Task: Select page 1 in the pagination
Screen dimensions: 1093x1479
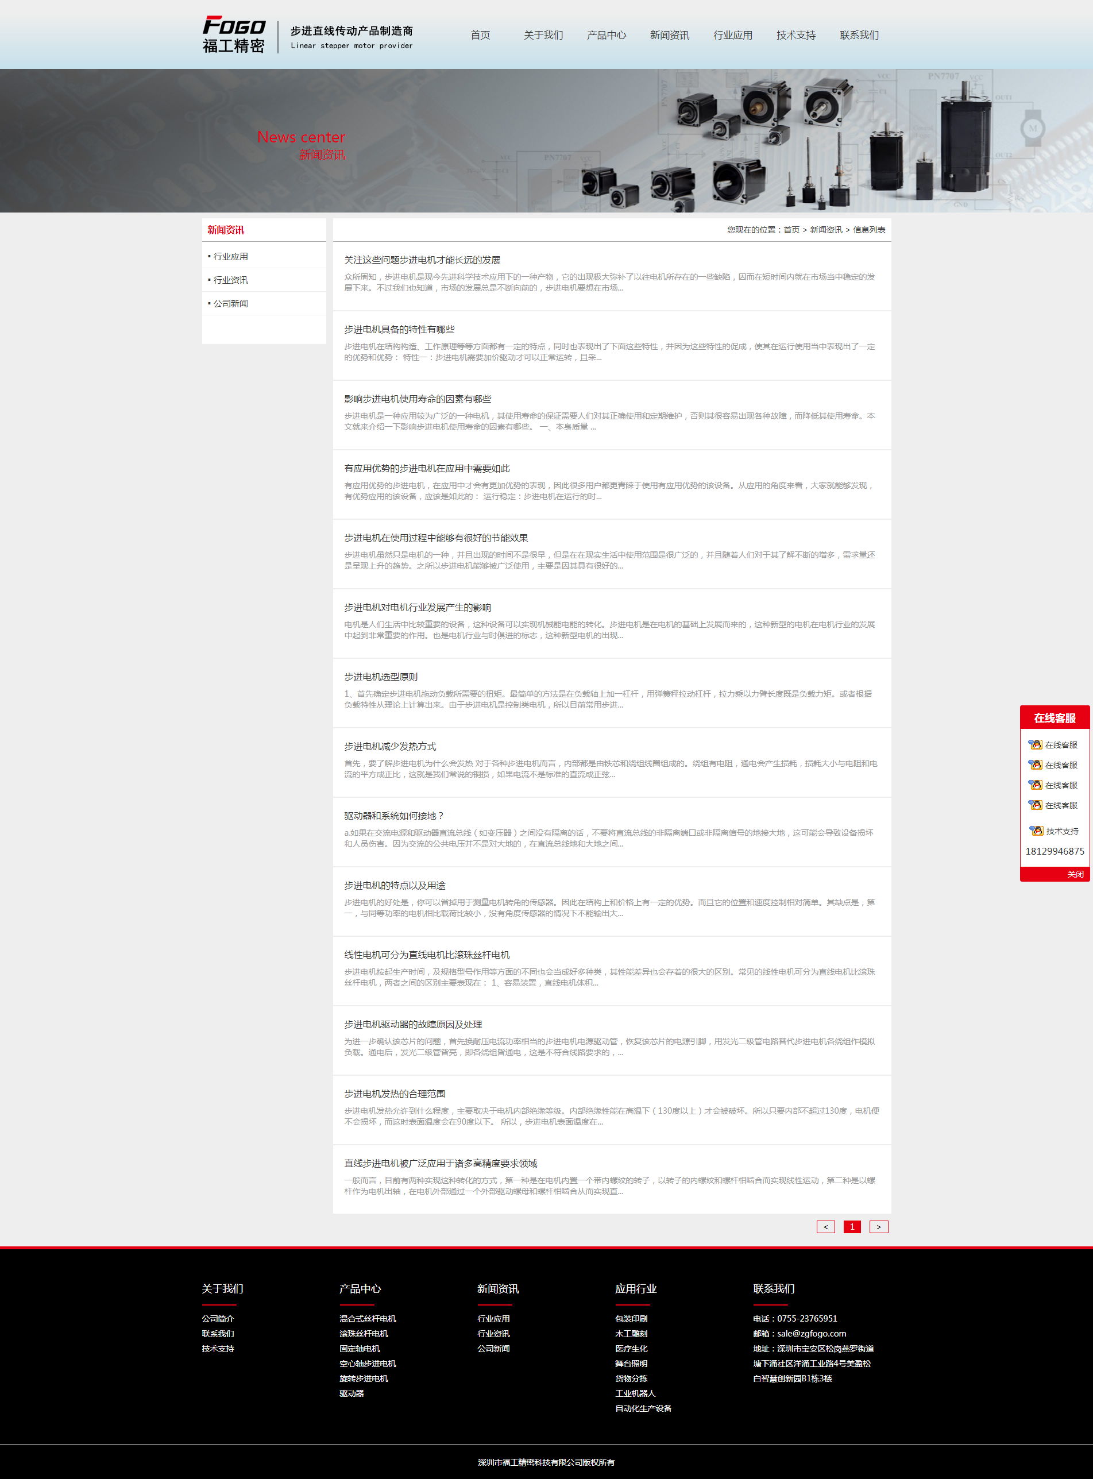Action: [852, 1226]
